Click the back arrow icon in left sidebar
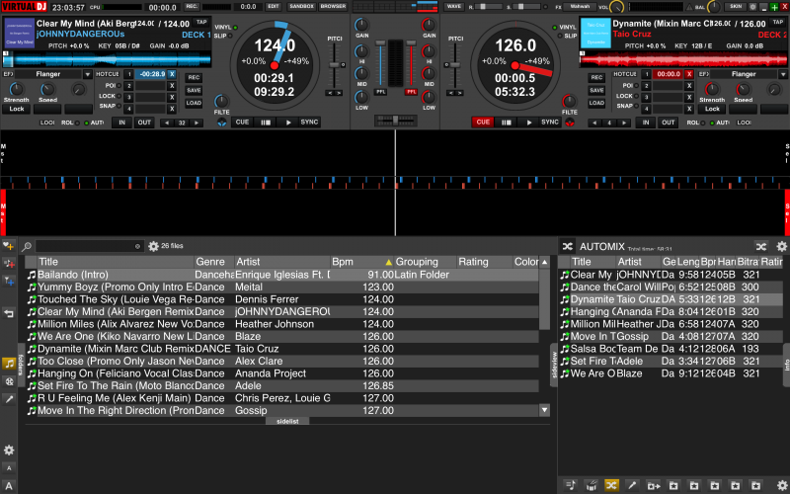Viewport: 790px width, 494px height. [9, 313]
